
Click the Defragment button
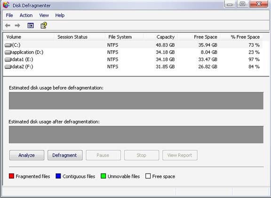pyautogui.click(x=65, y=155)
